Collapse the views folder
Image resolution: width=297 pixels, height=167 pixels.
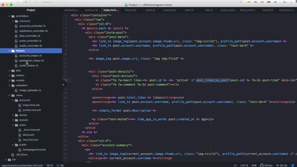click(9, 95)
